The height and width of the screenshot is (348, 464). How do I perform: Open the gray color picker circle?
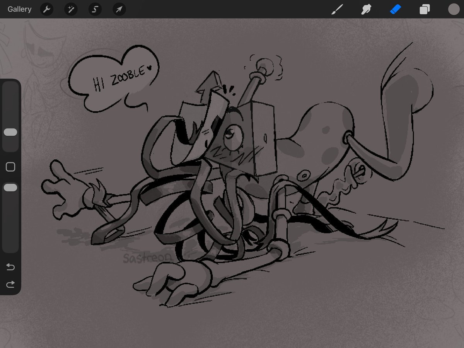click(x=454, y=9)
